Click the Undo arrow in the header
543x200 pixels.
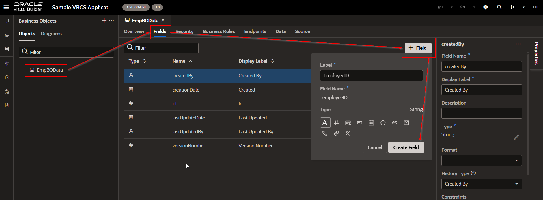440,7
